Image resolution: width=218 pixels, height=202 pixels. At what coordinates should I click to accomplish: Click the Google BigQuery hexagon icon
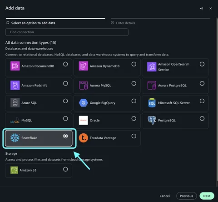[x=84, y=103]
